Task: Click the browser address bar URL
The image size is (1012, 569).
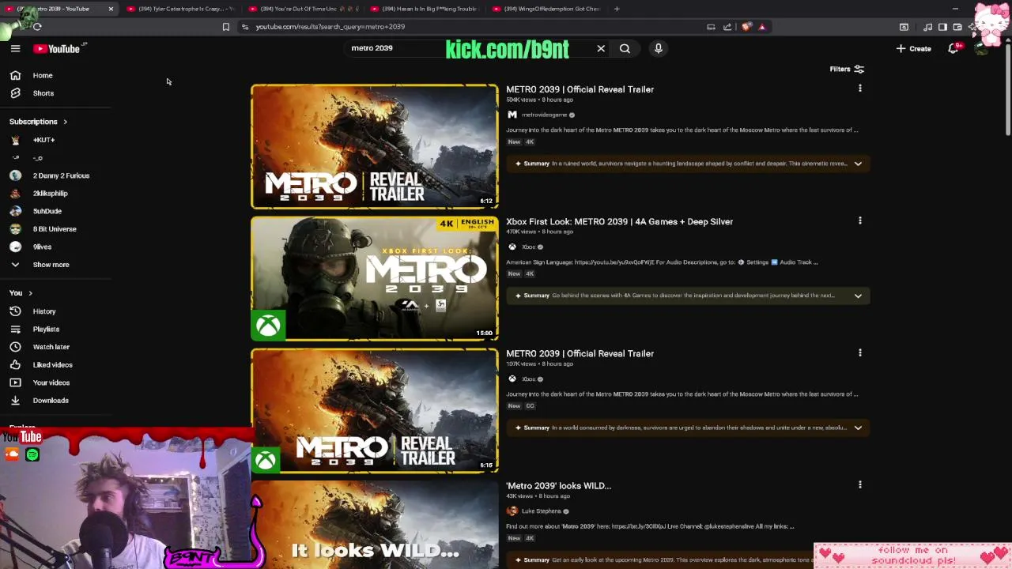Action: point(330,27)
